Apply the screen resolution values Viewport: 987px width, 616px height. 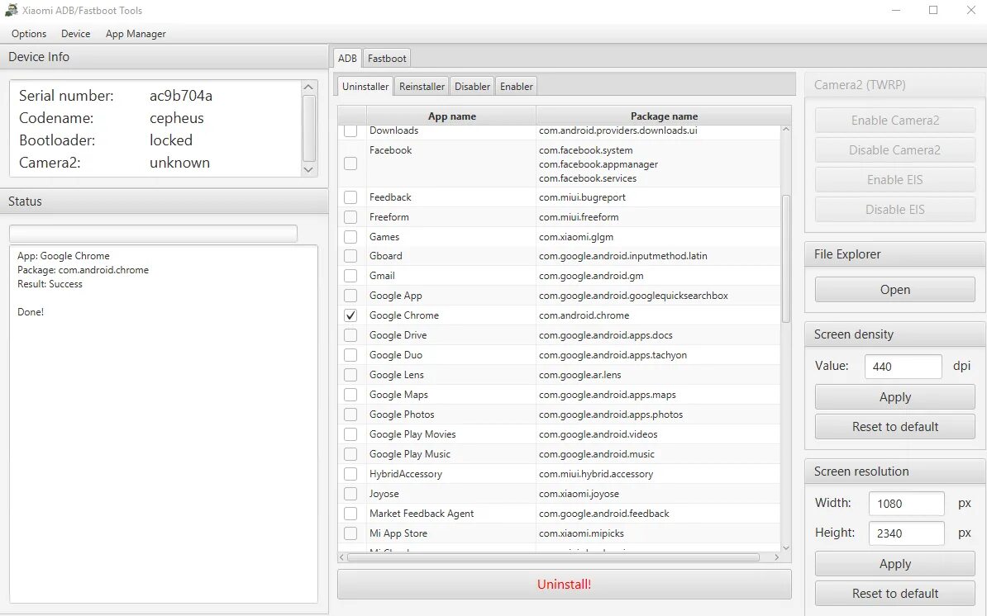coord(895,564)
